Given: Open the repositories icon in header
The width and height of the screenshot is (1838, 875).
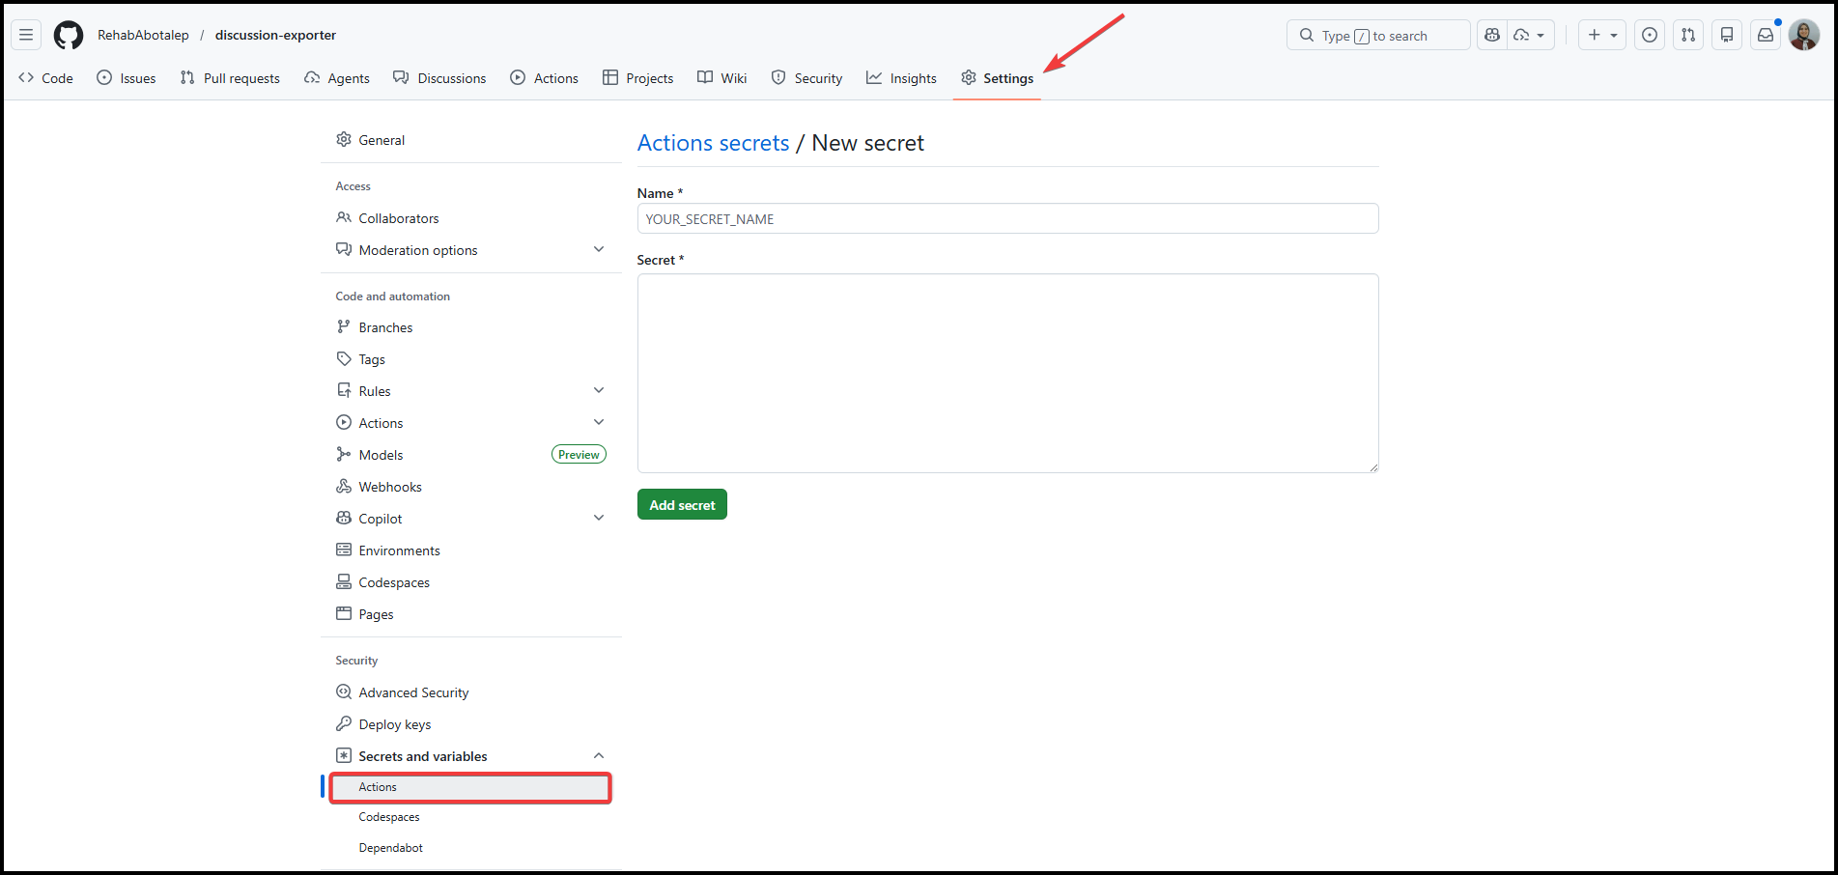Looking at the screenshot, I should (x=1727, y=36).
